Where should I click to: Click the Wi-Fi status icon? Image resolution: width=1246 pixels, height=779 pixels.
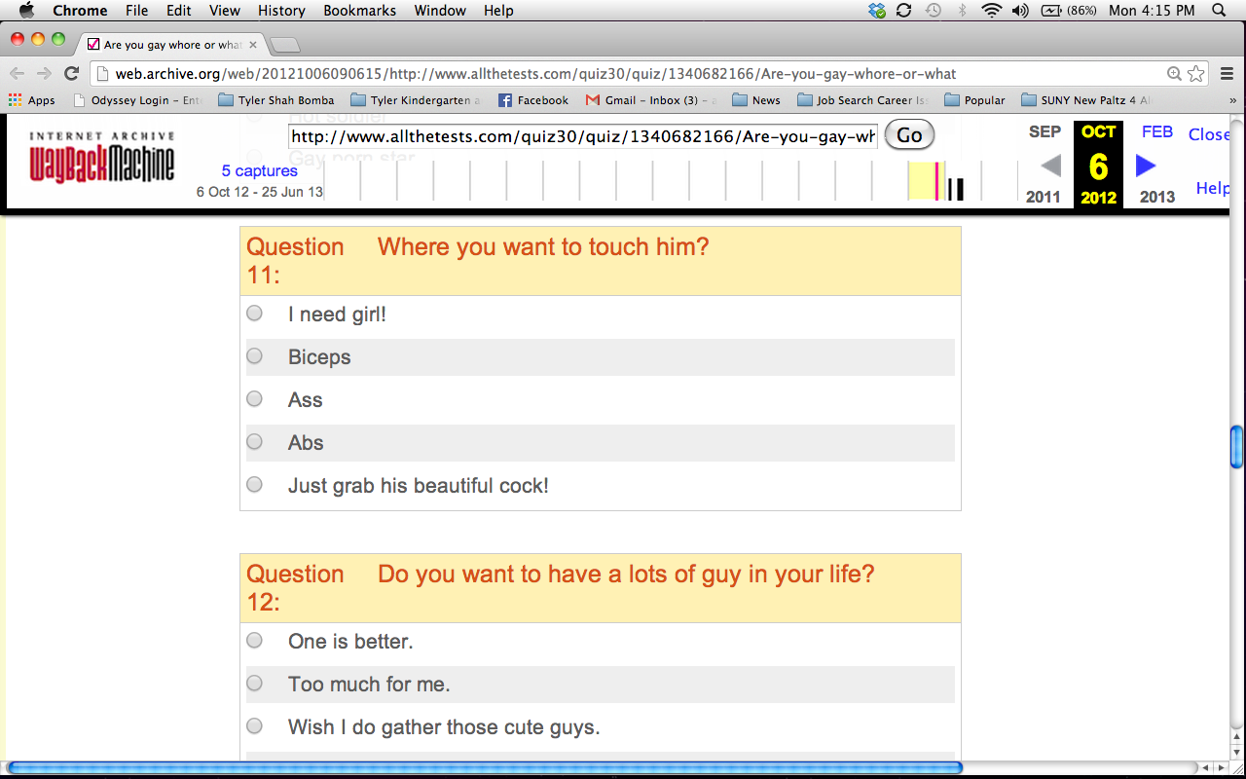(x=991, y=11)
